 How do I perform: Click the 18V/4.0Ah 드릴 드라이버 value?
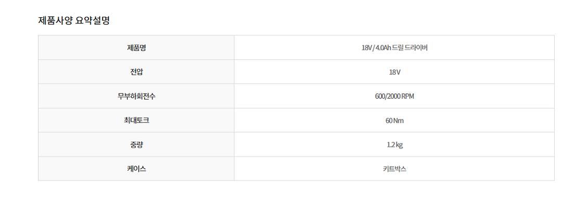tap(394, 48)
